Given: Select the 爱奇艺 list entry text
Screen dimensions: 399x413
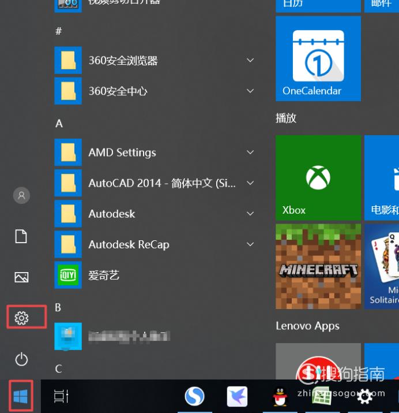Looking at the screenshot, I should pyautogui.click(x=104, y=276).
